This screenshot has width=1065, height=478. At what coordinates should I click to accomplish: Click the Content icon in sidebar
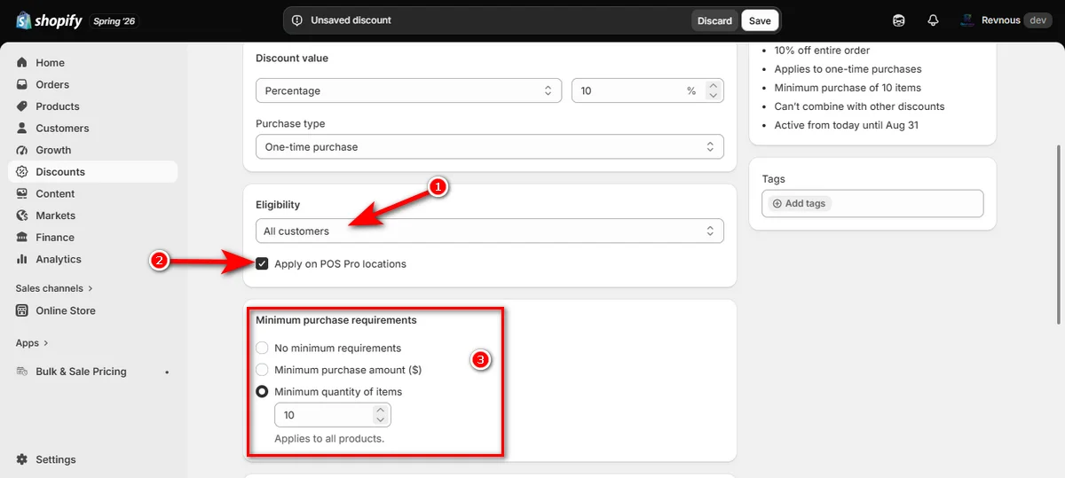[x=22, y=193]
